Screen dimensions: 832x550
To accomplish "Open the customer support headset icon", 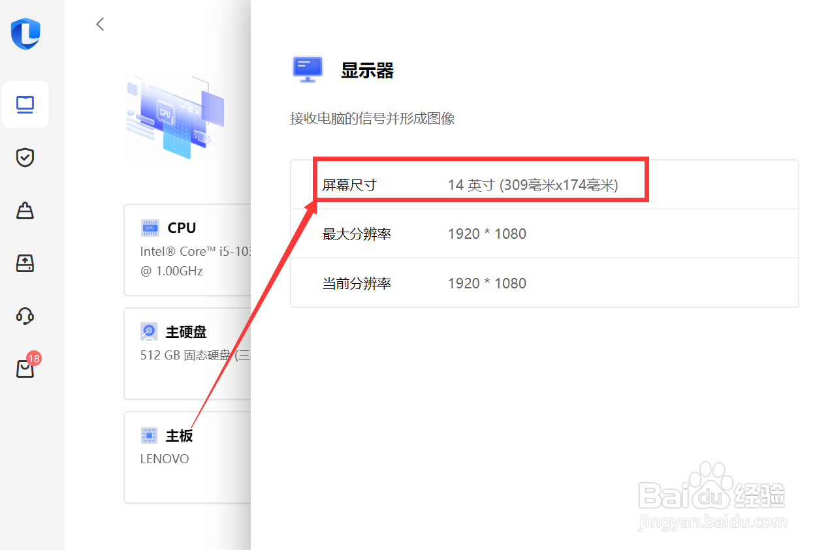I will [x=25, y=316].
